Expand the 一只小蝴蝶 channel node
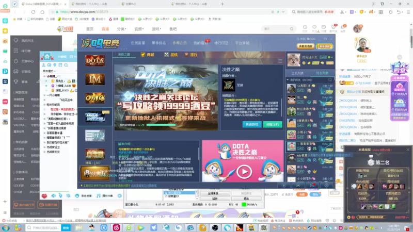Viewport: 413px width, 232px height. (44, 95)
